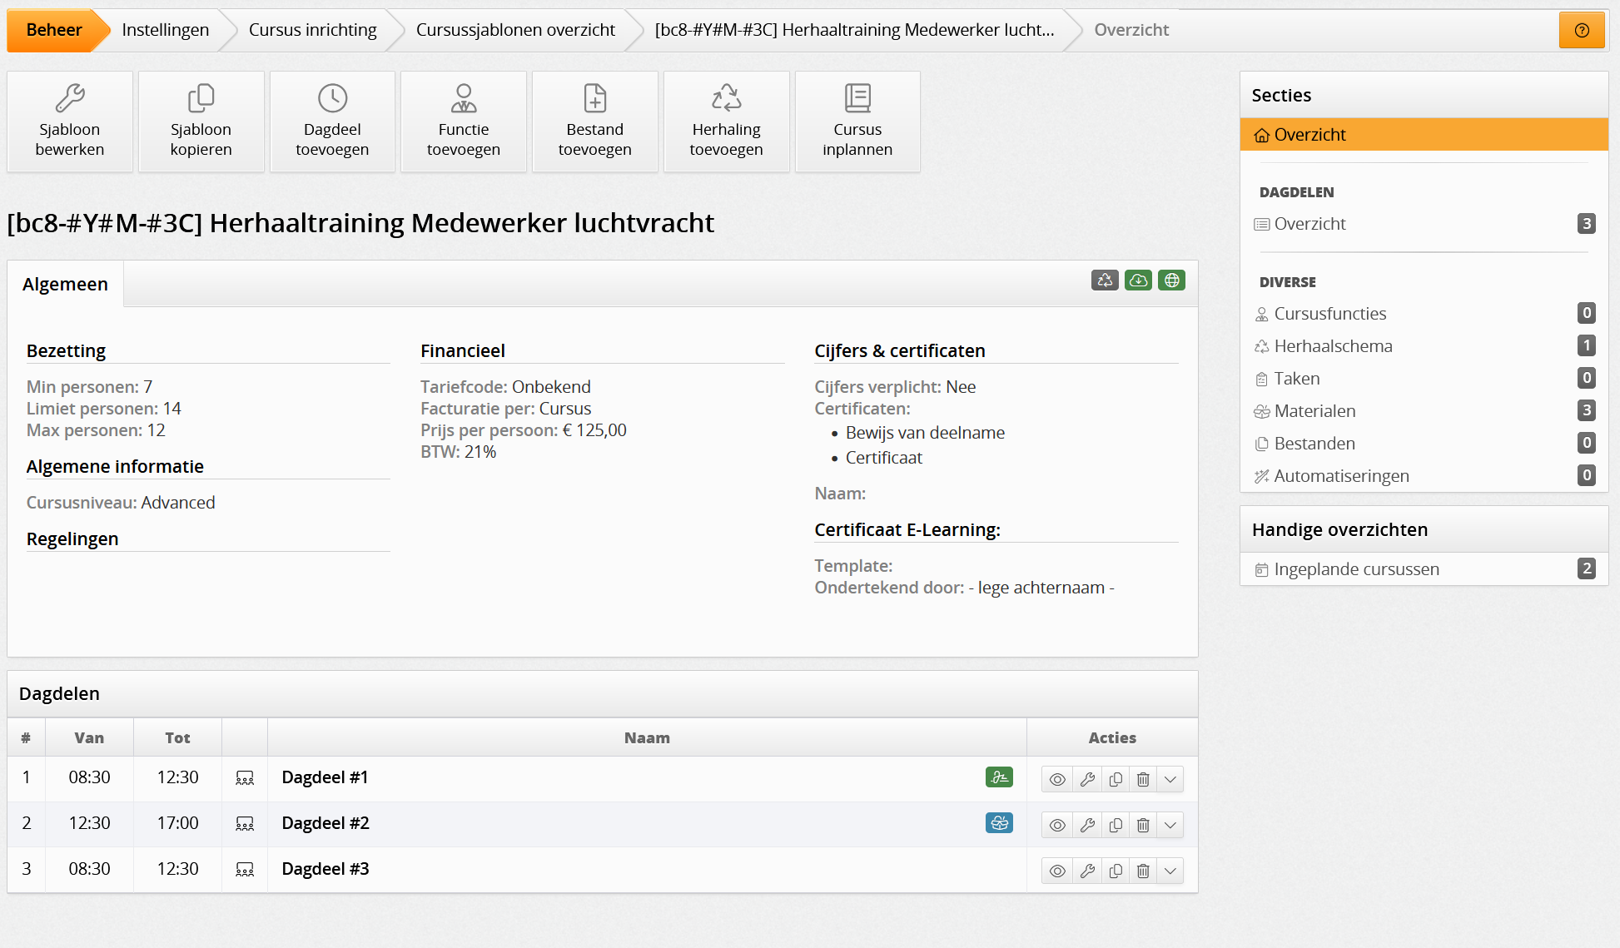This screenshot has width=1620, height=948.
Task: Open the chevron menu on the Dagdeel #2 row
Action: click(x=1170, y=826)
